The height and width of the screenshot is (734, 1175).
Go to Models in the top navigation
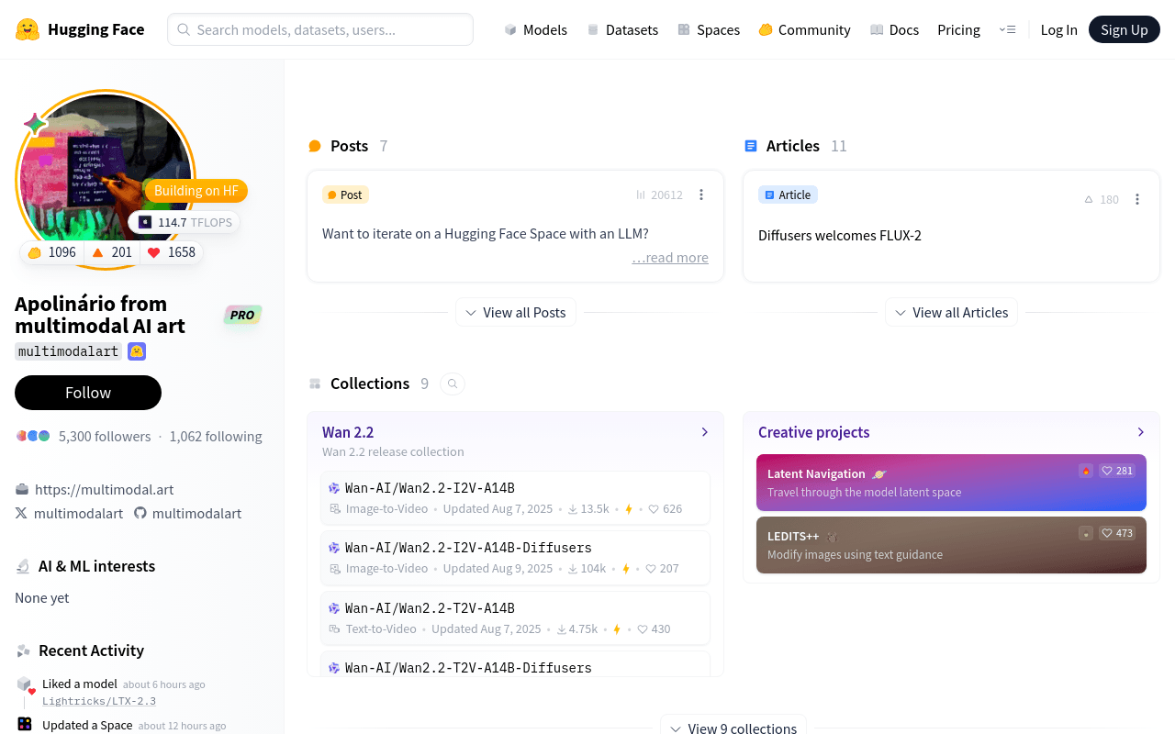pos(535,29)
